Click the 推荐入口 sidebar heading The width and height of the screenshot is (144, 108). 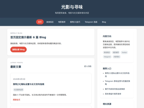pos(107,69)
